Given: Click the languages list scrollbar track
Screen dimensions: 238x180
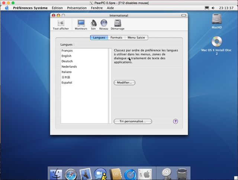Looking at the screenshot, I should click(110, 86).
